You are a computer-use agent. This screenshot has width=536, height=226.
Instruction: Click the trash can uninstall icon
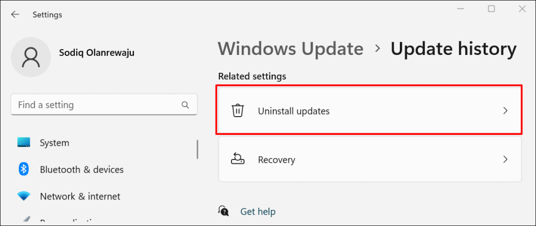click(x=238, y=111)
